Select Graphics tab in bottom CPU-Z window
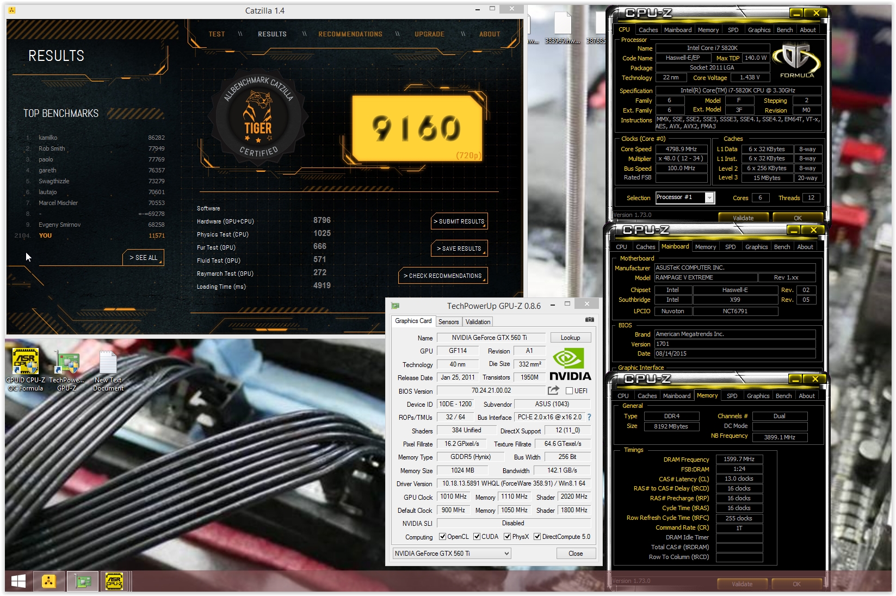Viewport: 896px width, 596px height. [758, 396]
